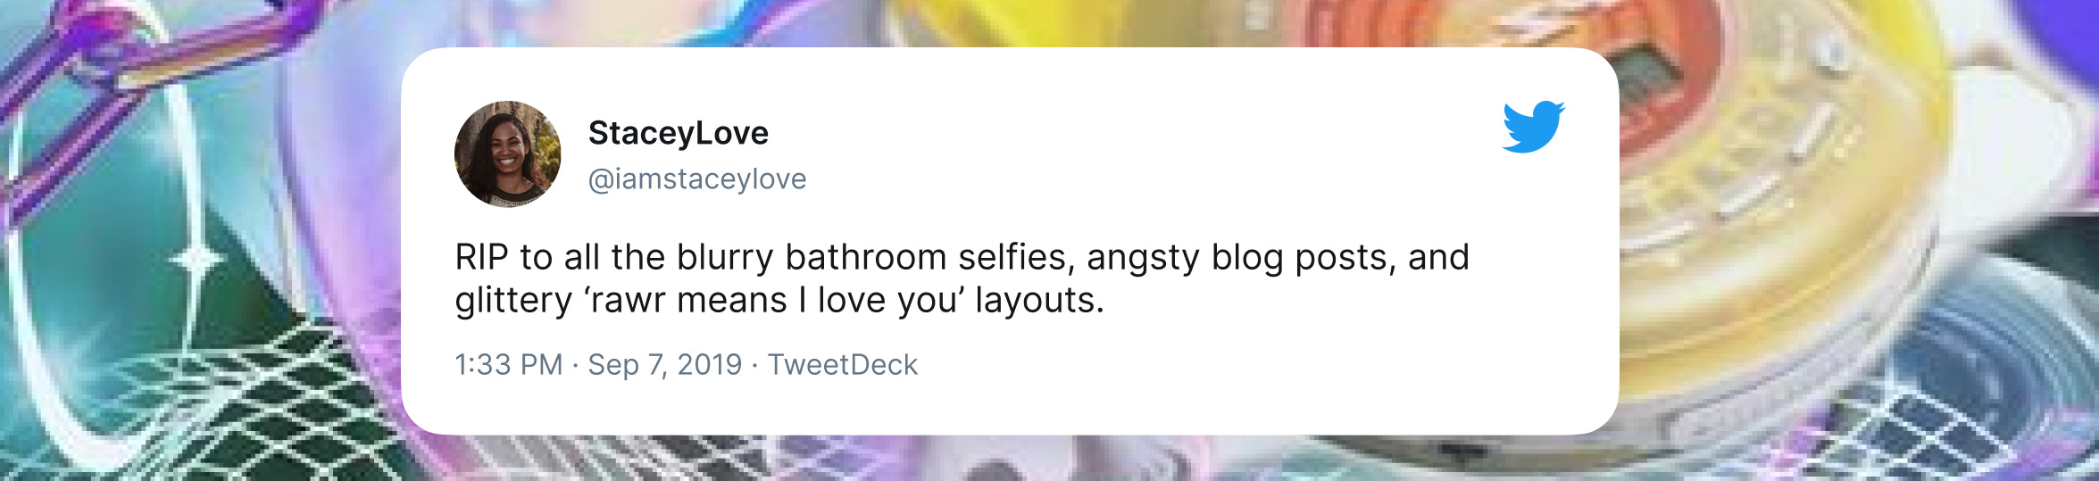
Task: Open StaceyLove's profile avatar photo
Action: [x=508, y=153]
